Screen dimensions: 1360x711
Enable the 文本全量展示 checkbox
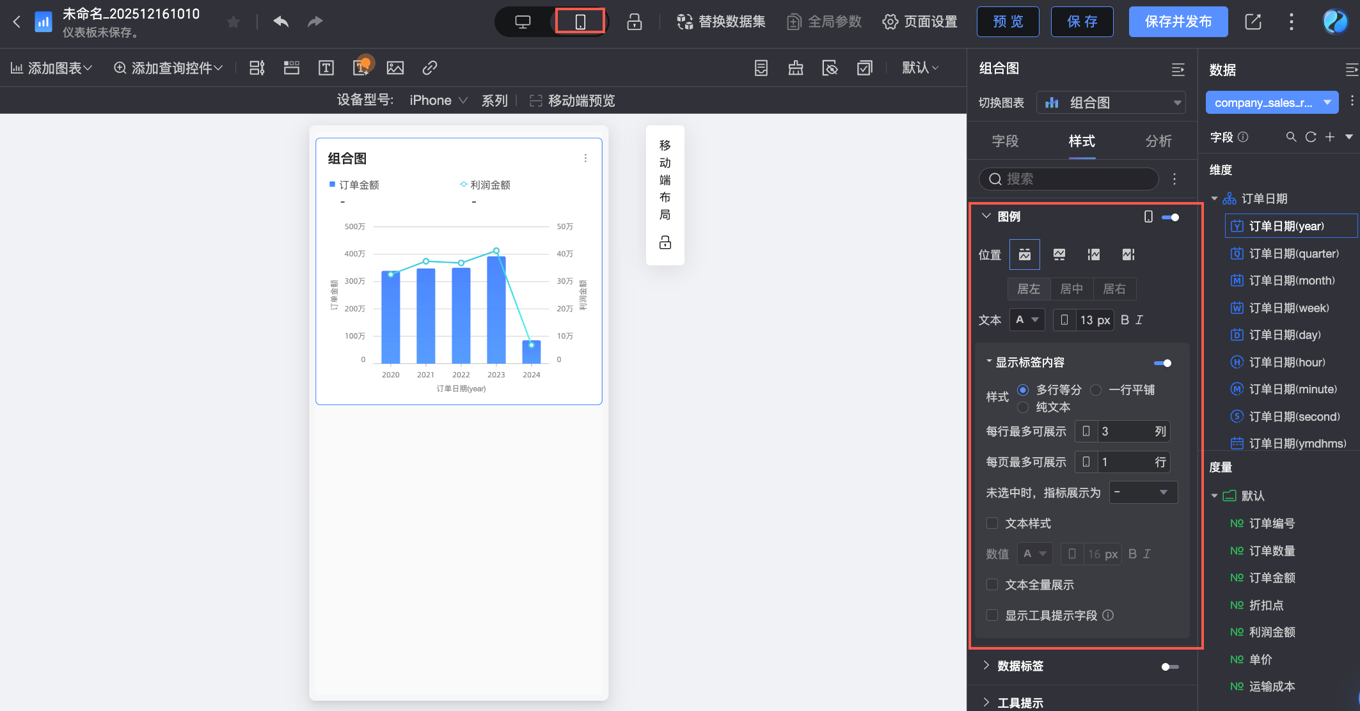click(x=992, y=584)
